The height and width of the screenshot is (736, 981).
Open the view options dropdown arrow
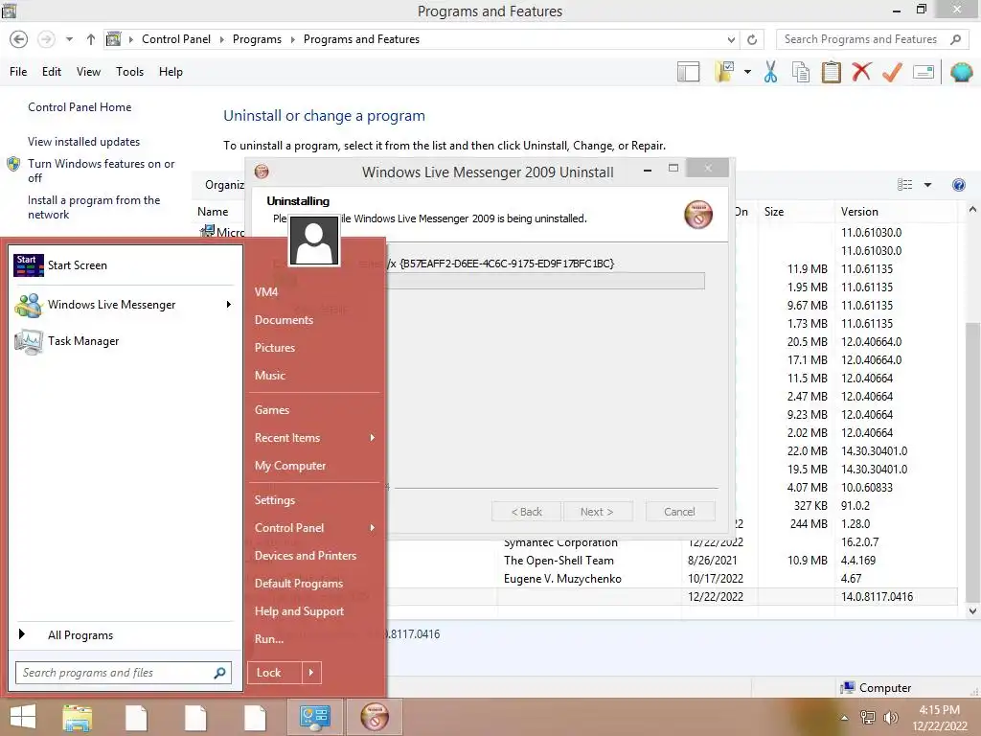pyautogui.click(x=927, y=185)
